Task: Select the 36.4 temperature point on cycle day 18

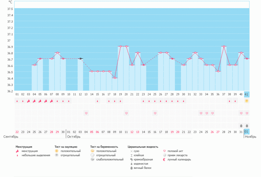Action: tap(115, 78)
